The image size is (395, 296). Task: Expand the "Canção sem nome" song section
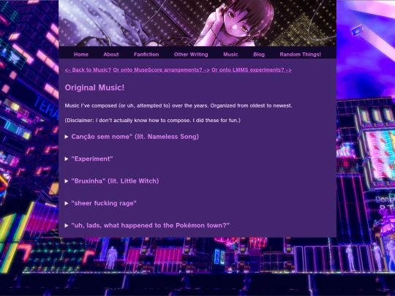pyautogui.click(x=132, y=137)
